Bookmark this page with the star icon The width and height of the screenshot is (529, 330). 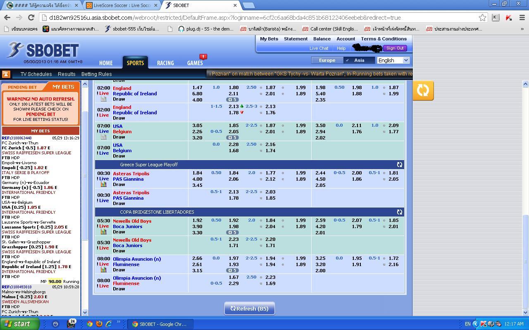coord(482,18)
